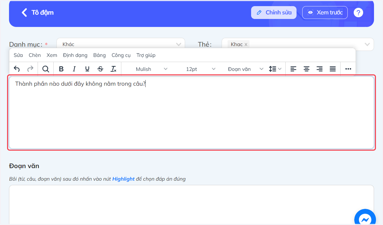Open the Sửa menu
Image resolution: width=383 pixels, height=225 pixels.
(x=18, y=55)
